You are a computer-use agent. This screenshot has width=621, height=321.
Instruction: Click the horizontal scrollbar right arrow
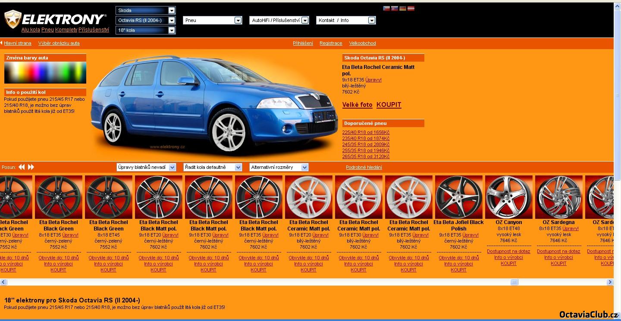610,282
